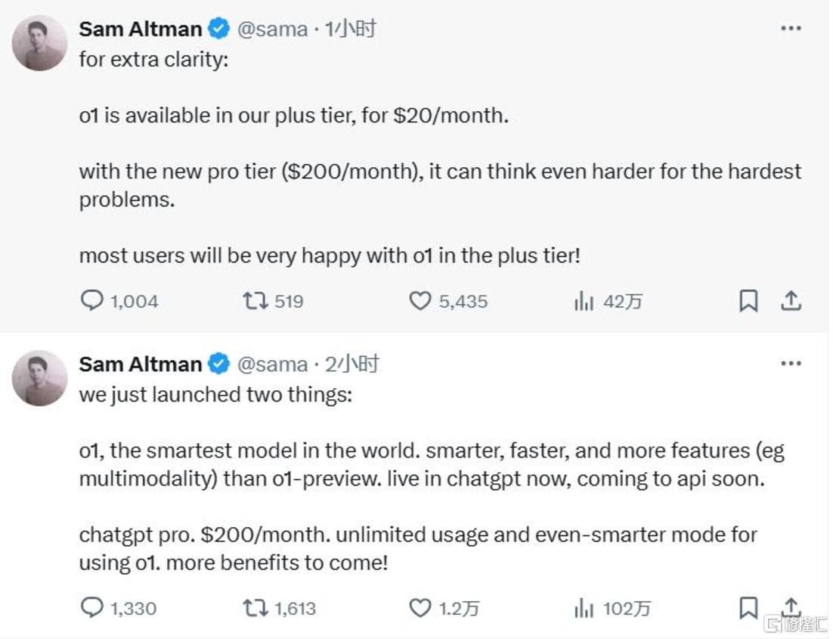833x639 pixels.
Task: Open Sam Altman's profile from first tweet name
Action: [141, 29]
